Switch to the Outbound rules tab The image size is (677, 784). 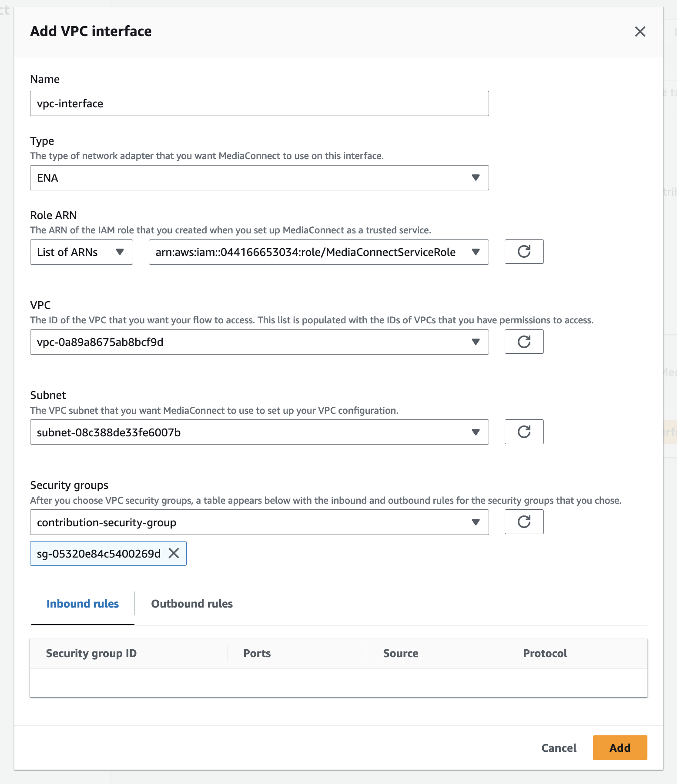pyautogui.click(x=192, y=604)
